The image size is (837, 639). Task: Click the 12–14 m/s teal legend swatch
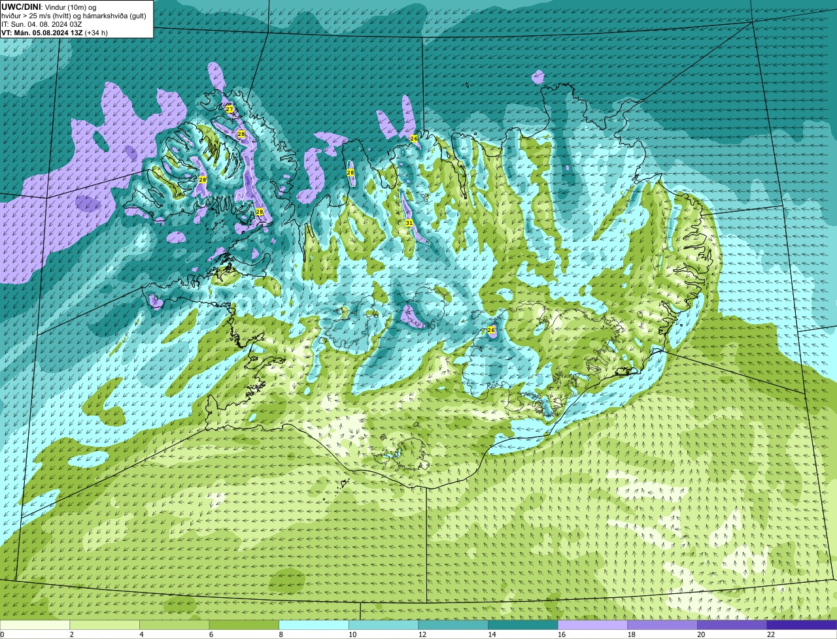tap(453, 625)
